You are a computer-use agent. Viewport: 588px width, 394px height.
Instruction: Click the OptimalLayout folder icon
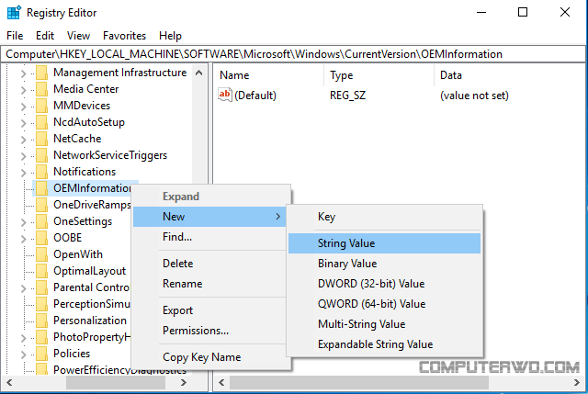[x=41, y=271]
